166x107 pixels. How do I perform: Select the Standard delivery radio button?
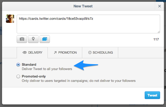click(18, 65)
